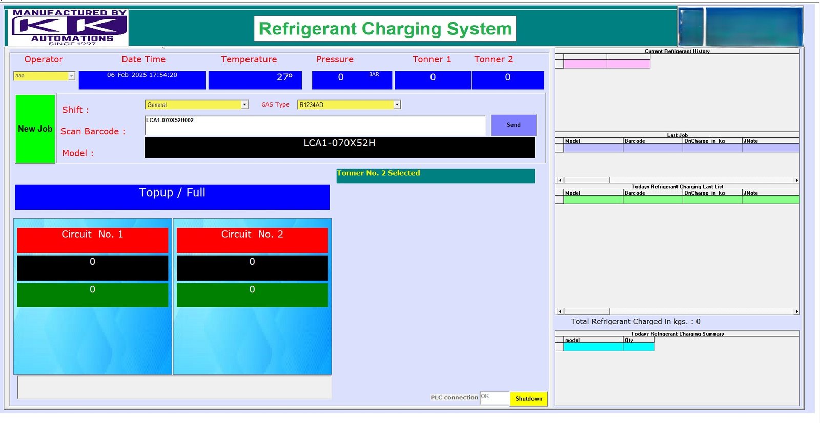
Task: Open the Operator dropdown
Action: click(71, 76)
